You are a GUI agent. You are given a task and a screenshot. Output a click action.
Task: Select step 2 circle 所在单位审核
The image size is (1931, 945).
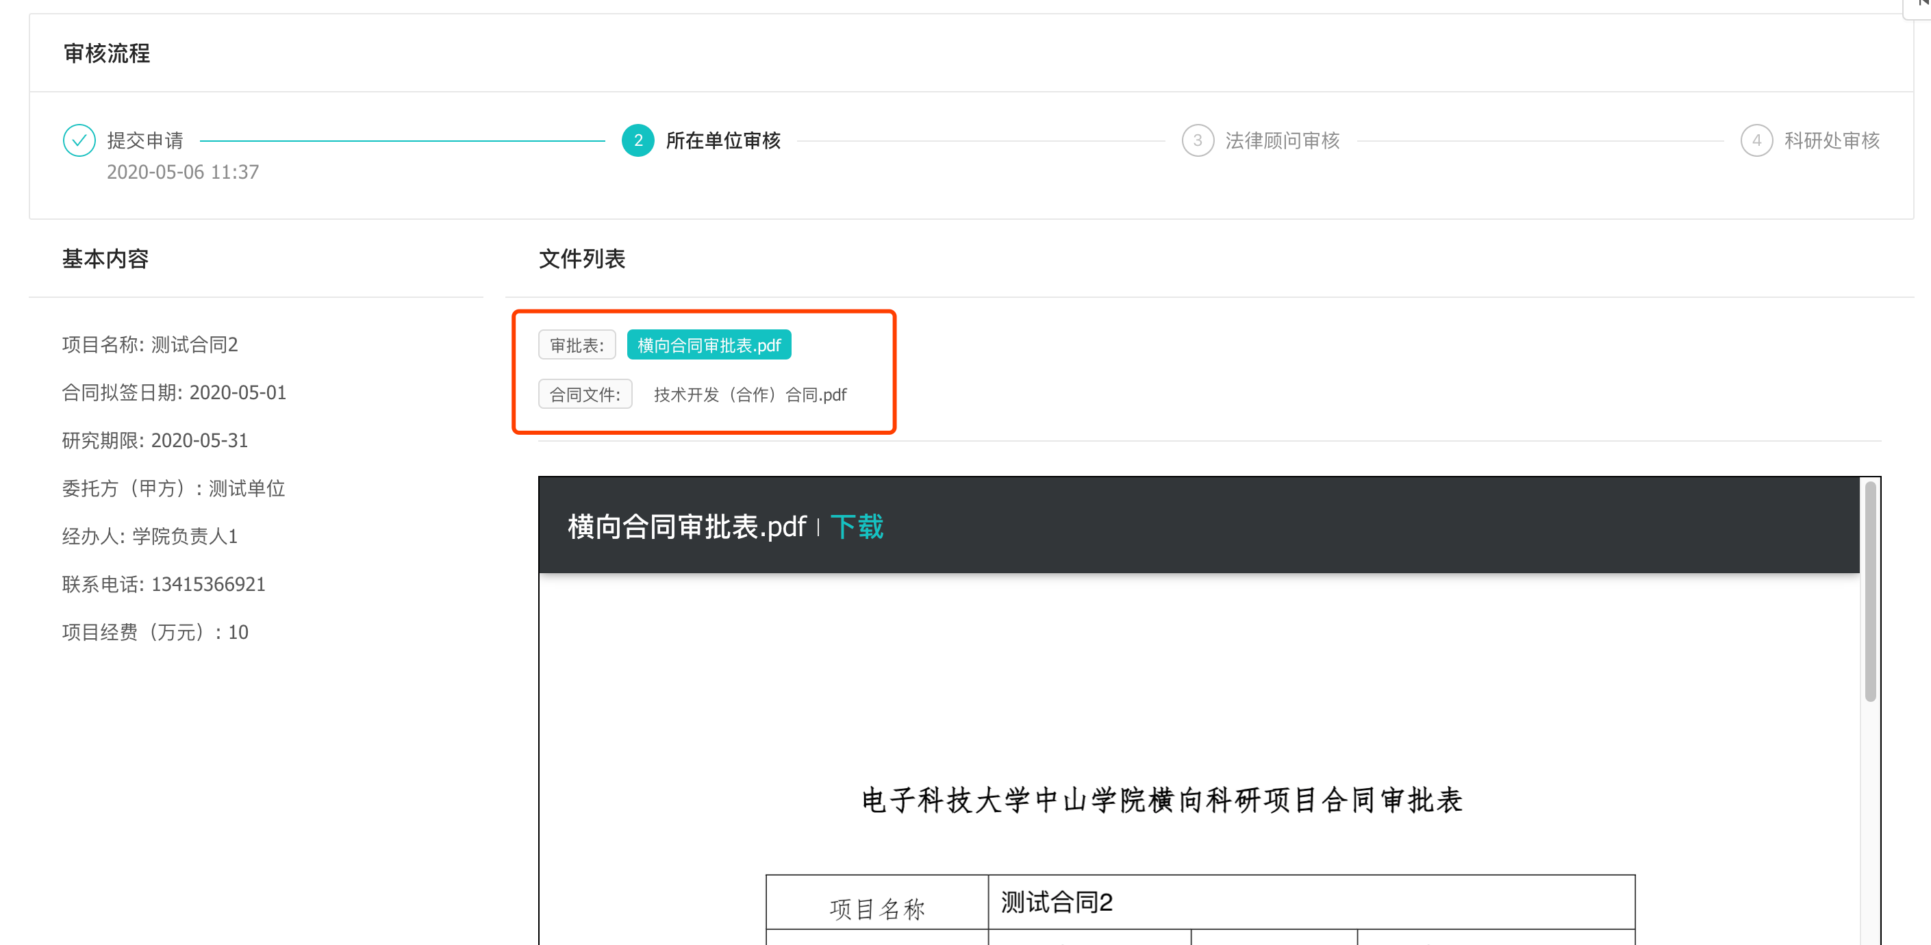coord(638,140)
